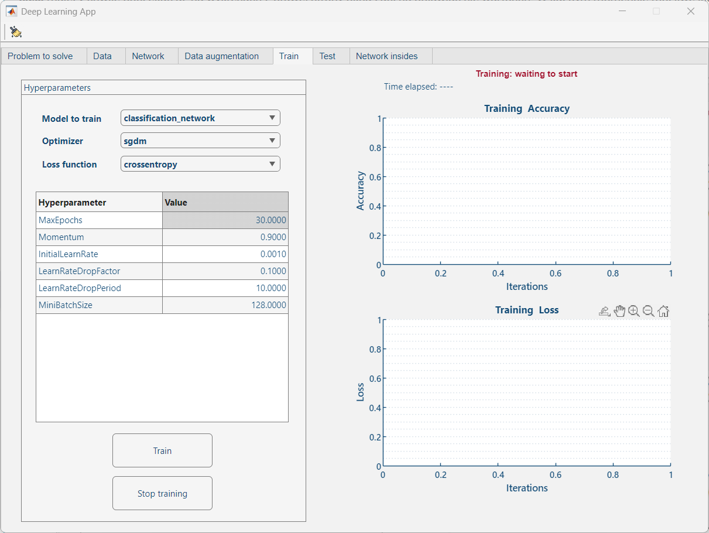Click the InitialLearnRate value 0.0010
The width and height of the screenshot is (709, 533).
coord(225,255)
